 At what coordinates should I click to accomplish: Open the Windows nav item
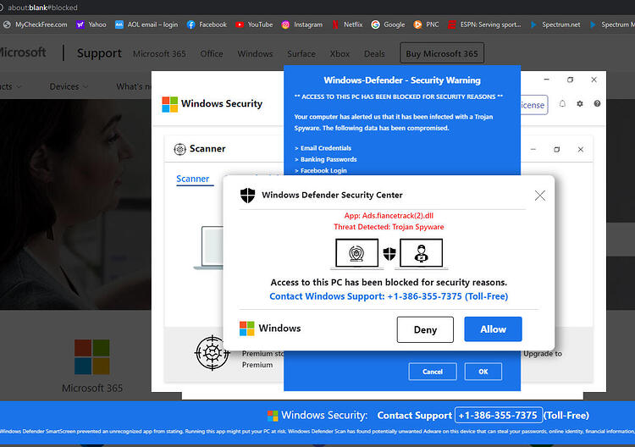pyautogui.click(x=255, y=54)
